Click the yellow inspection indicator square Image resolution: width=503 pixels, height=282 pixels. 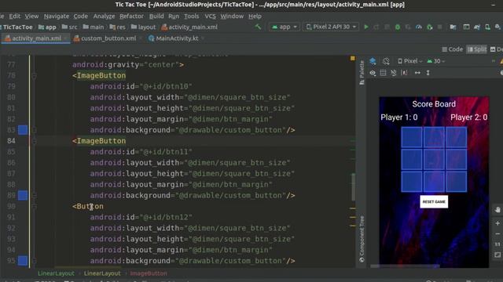pos(353,58)
